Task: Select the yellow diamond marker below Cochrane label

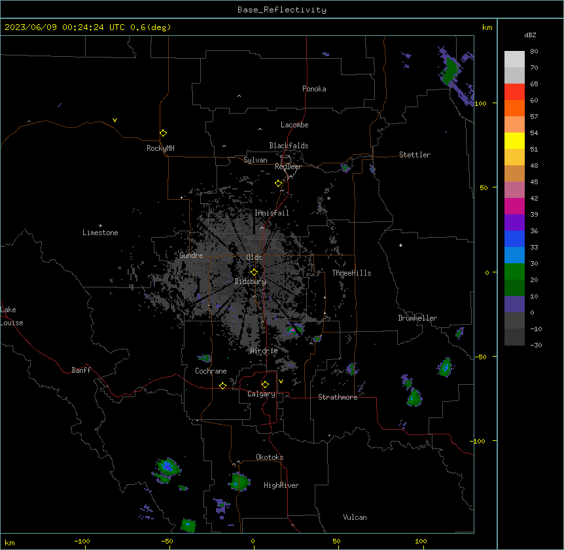Action: 222,385
